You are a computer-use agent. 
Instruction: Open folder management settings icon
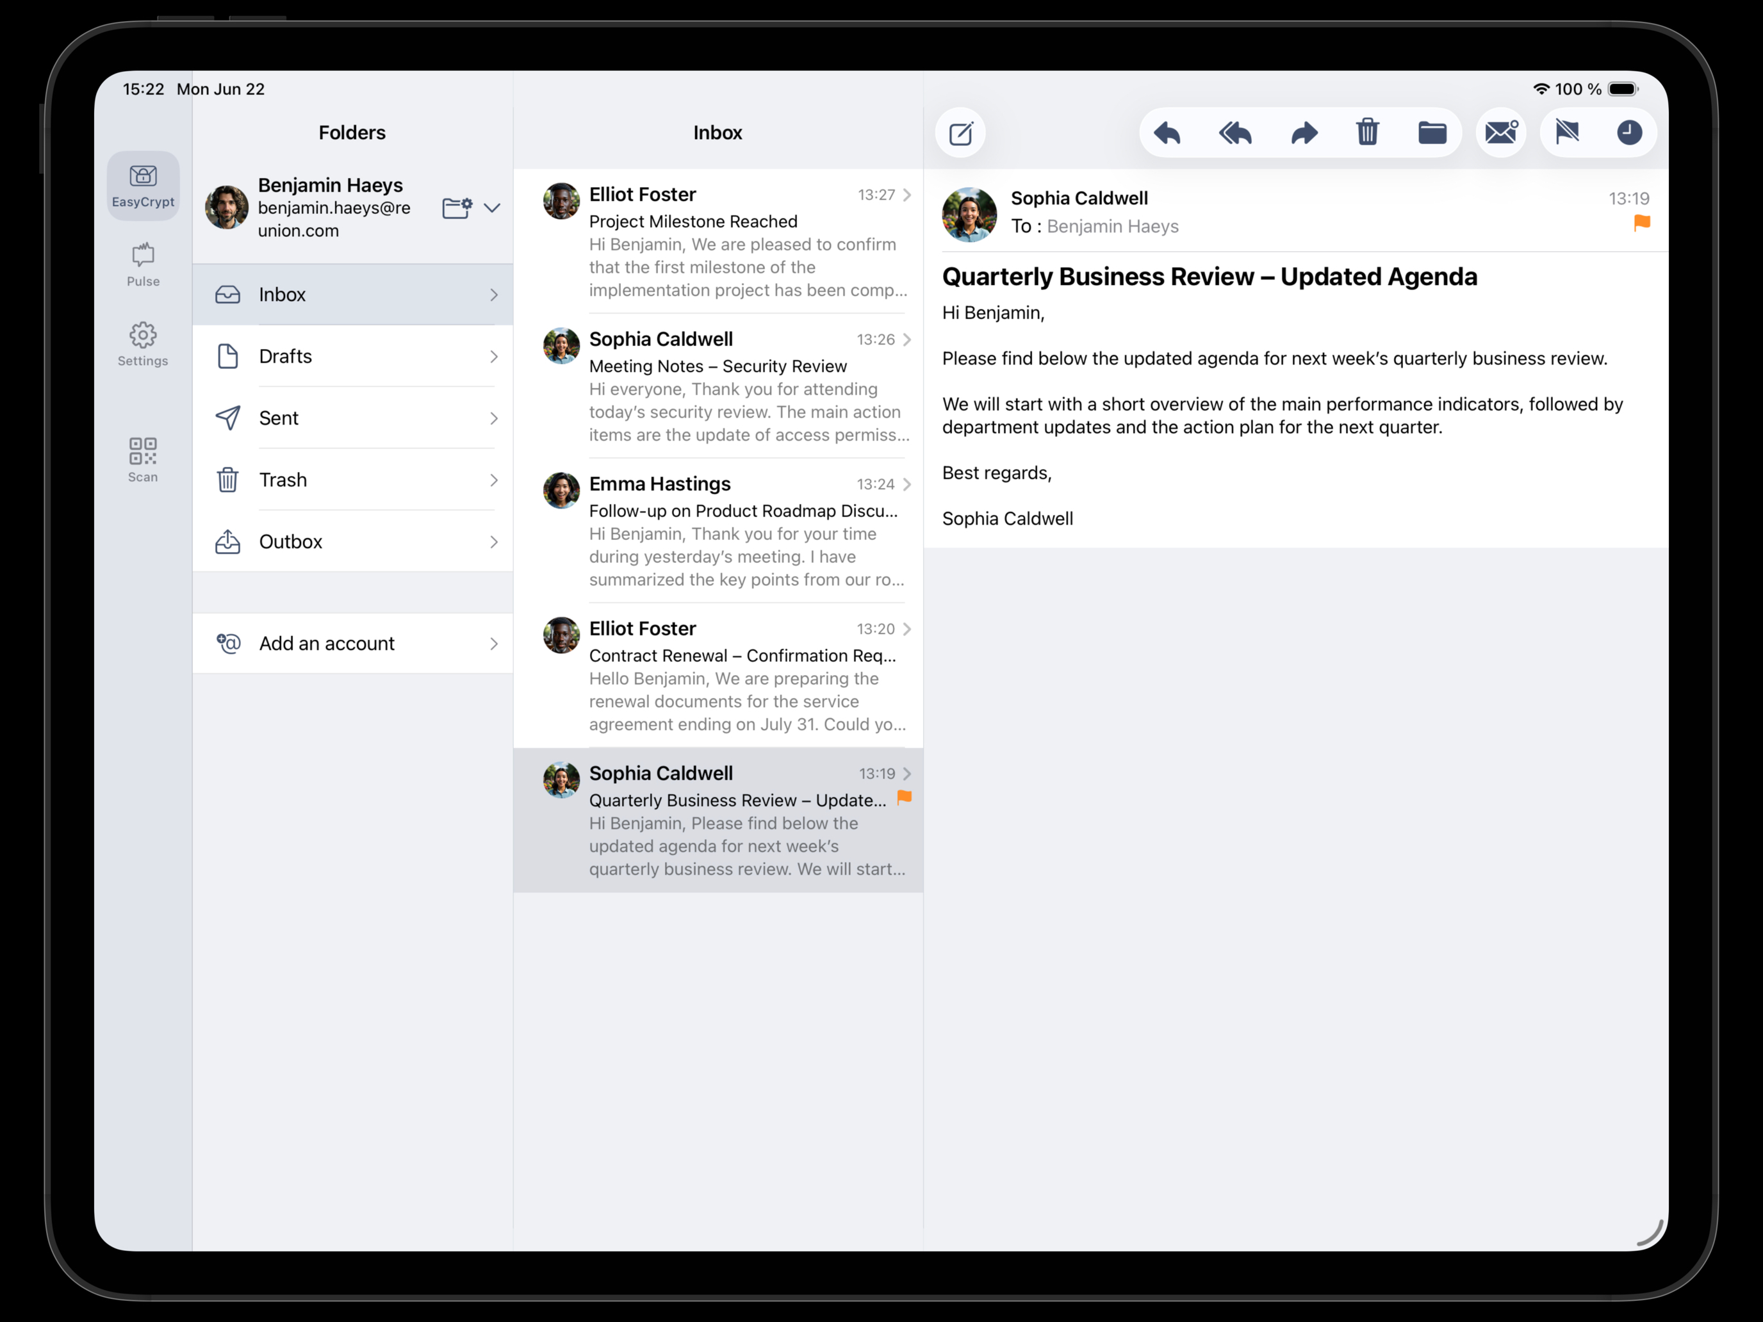tap(457, 208)
